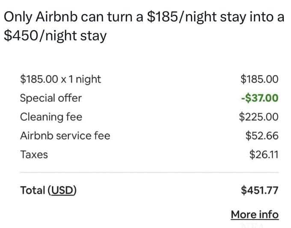Viewport: 291px width, 228px height.
Task: Open the underlined USD currency link
Action: [x=62, y=190]
